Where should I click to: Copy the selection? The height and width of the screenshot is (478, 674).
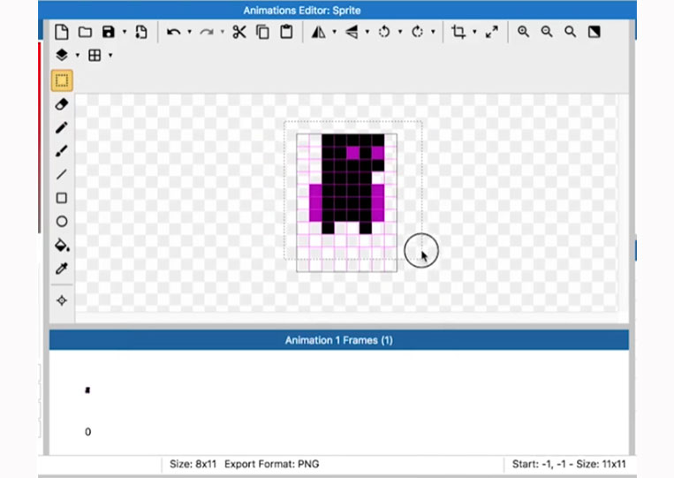click(262, 32)
